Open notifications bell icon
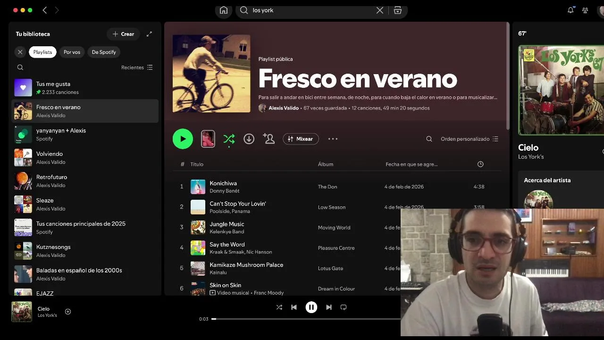 pyautogui.click(x=570, y=10)
